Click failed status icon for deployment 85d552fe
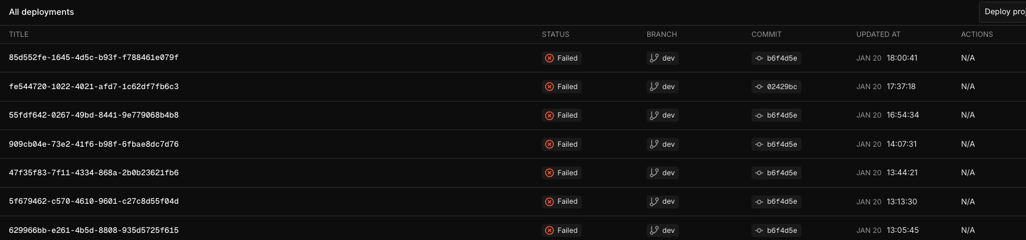 pos(550,58)
